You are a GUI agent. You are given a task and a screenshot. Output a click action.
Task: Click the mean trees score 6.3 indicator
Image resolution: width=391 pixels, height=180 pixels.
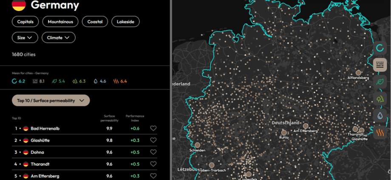tap(79, 81)
